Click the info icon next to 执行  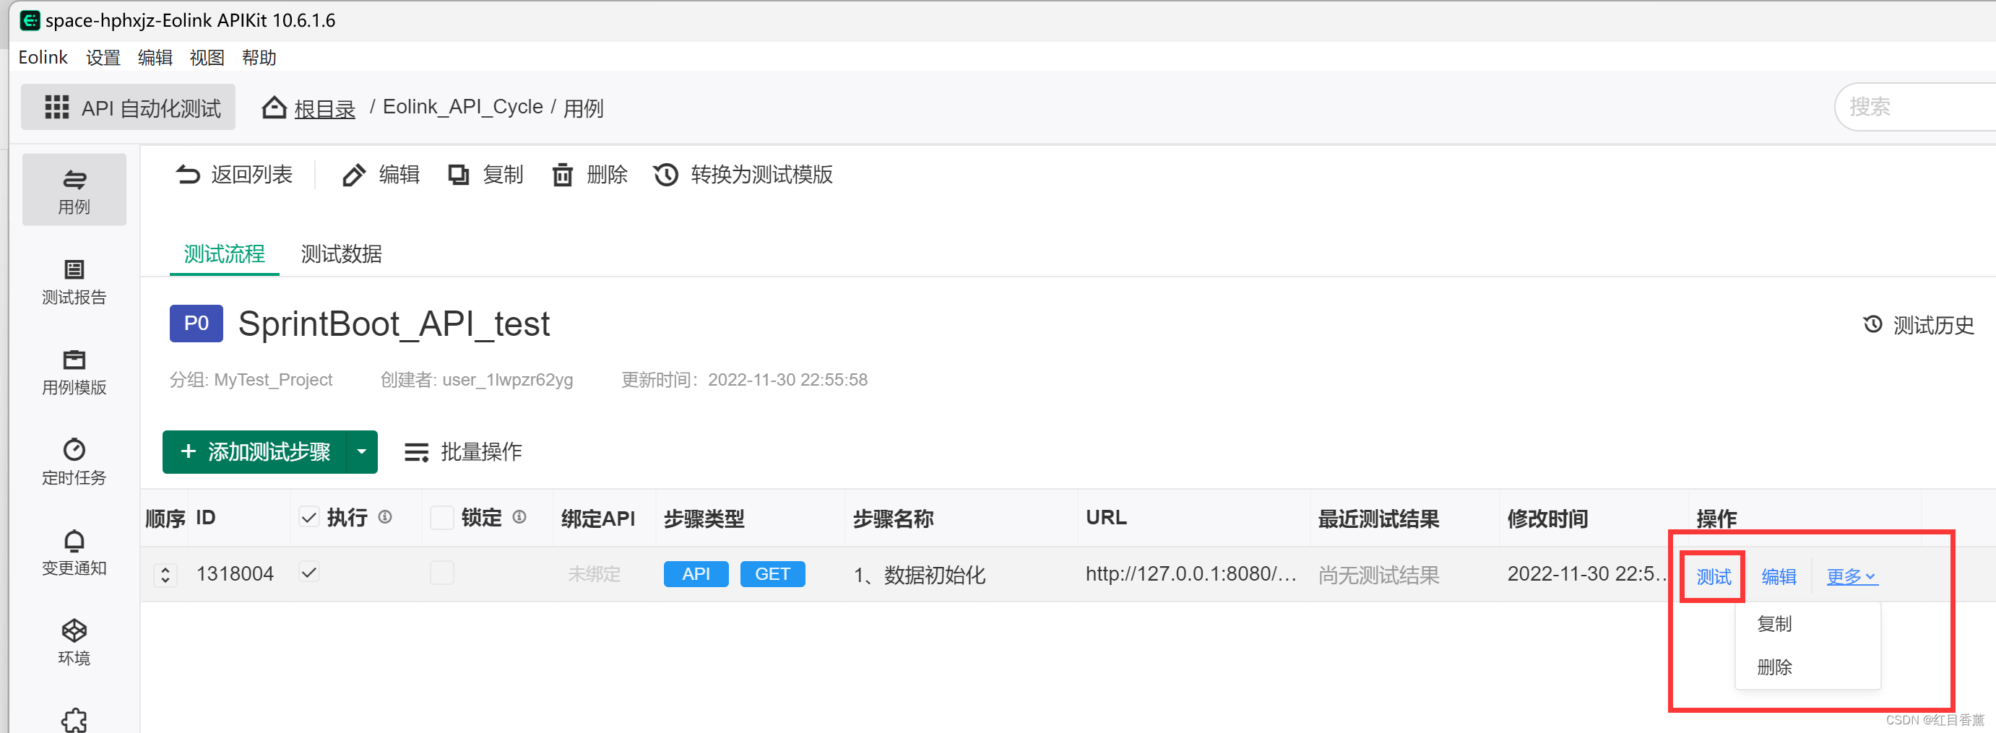click(x=385, y=517)
